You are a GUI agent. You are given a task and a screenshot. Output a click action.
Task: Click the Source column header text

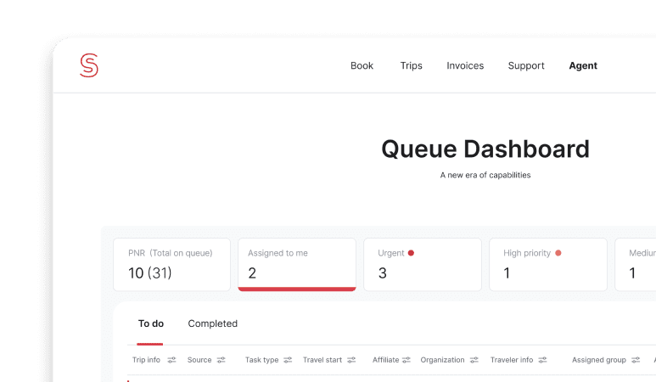click(x=199, y=360)
